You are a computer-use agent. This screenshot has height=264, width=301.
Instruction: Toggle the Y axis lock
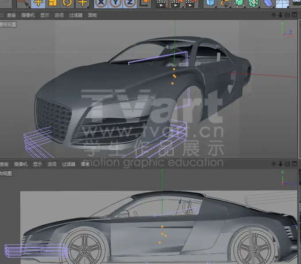pos(116,4)
